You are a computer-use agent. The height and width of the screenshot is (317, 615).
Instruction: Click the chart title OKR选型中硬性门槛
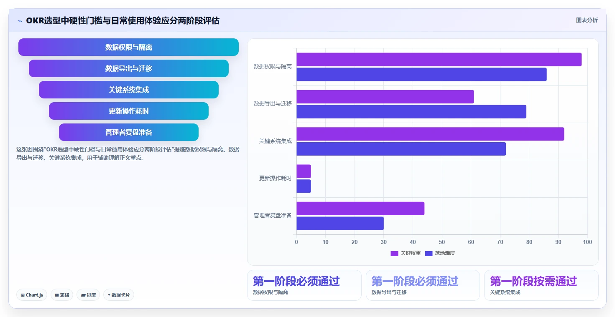[x=123, y=20]
